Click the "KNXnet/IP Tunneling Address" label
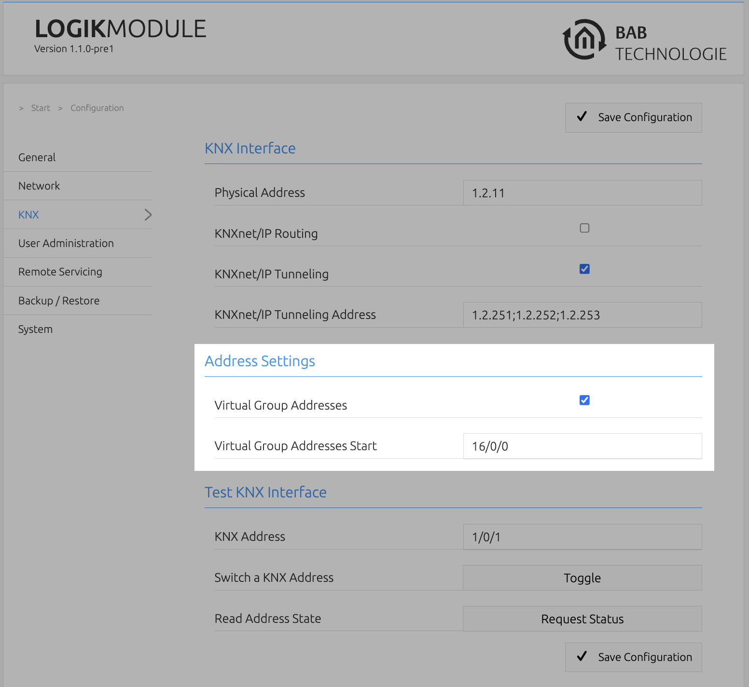 pyautogui.click(x=295, y=315)
